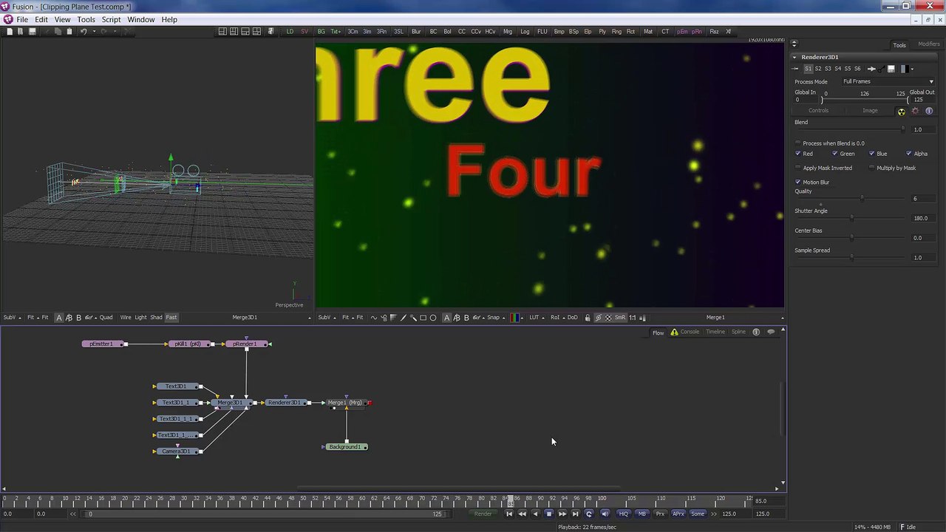Toggle the Alpha channel checkbox
Screen dimensions: 946x532
coord(909,154)
